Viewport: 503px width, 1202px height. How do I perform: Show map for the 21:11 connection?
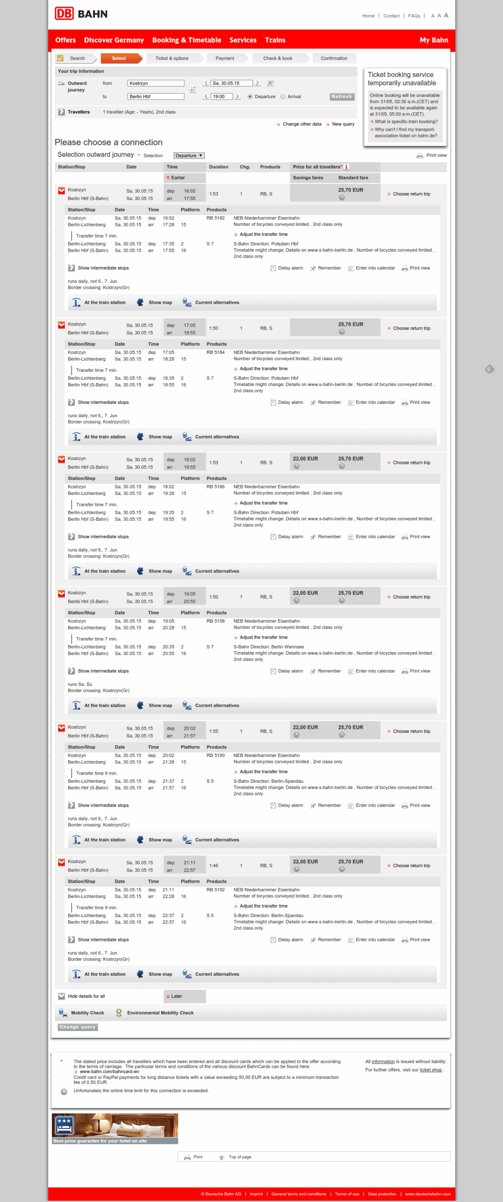point(154,974)
